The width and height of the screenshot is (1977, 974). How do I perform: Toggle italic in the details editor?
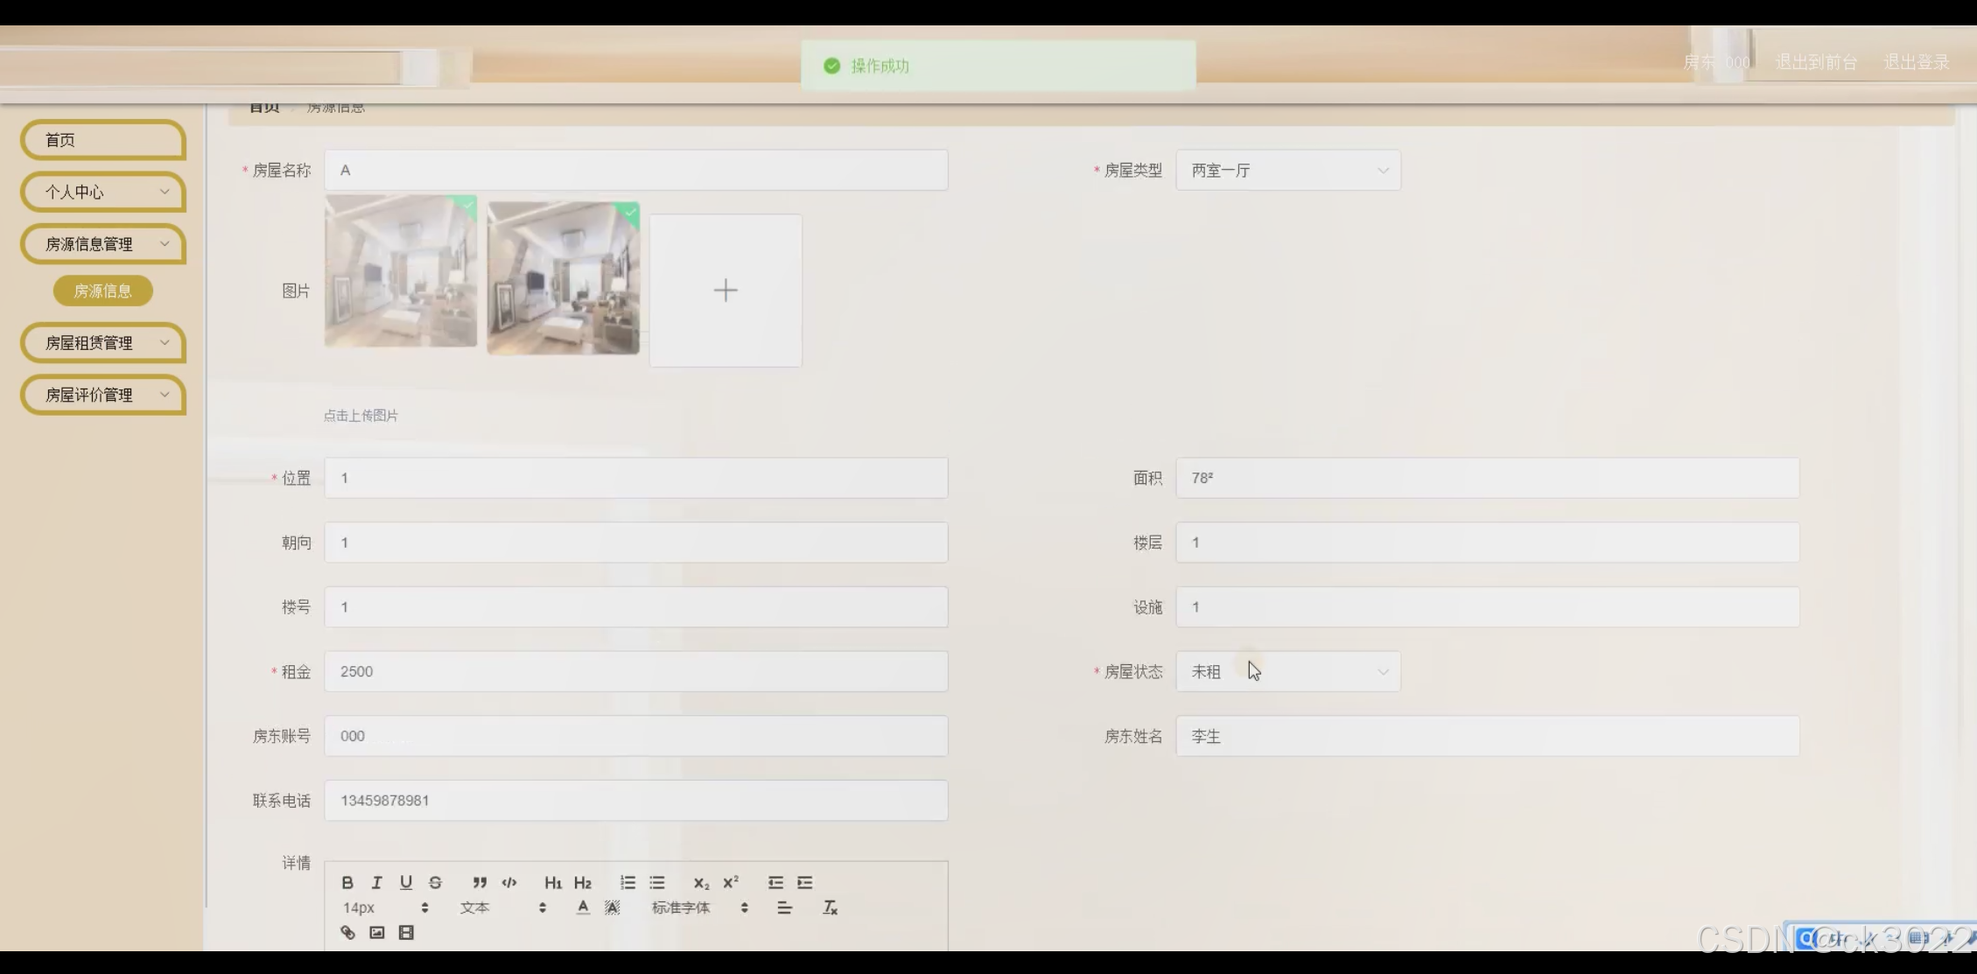pyautogui.click(x=376, y=882)
